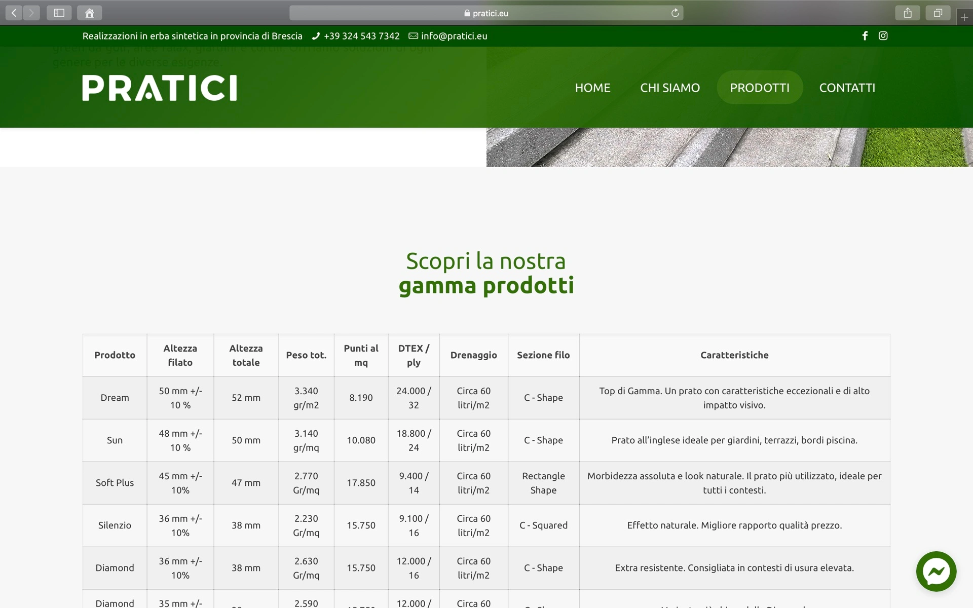Viewport: 973px width, 608px height.
Task: Click 'Extra resistente' description for Diamond
Action: pyautogui.click(x=734, y=568)
